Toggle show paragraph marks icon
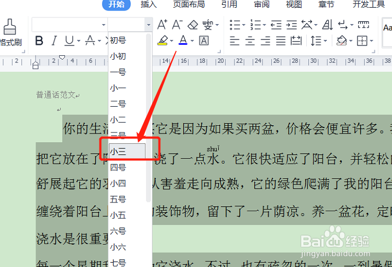Viewport: 392px width, 267px height. (x=343, y=25)
